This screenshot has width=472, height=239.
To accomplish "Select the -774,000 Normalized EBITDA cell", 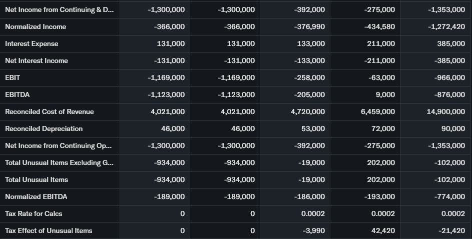I will (x=450, y=196).
